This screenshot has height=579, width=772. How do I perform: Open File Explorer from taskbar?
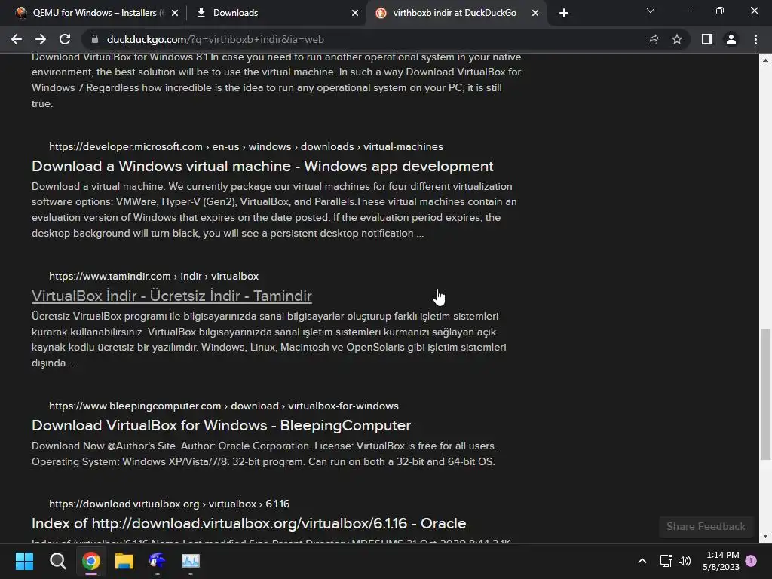(x=124, y=561)
